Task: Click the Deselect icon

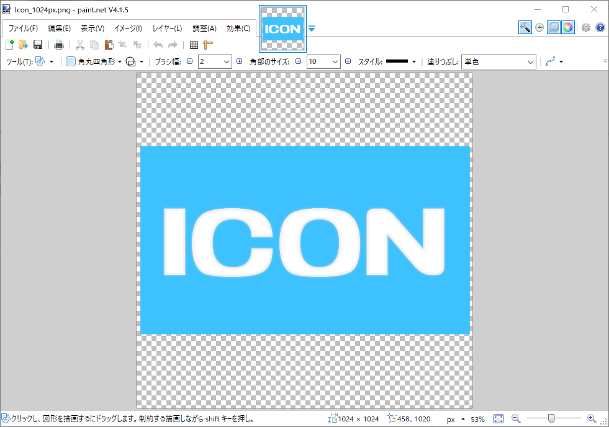Action: click(x=137, y=45)
